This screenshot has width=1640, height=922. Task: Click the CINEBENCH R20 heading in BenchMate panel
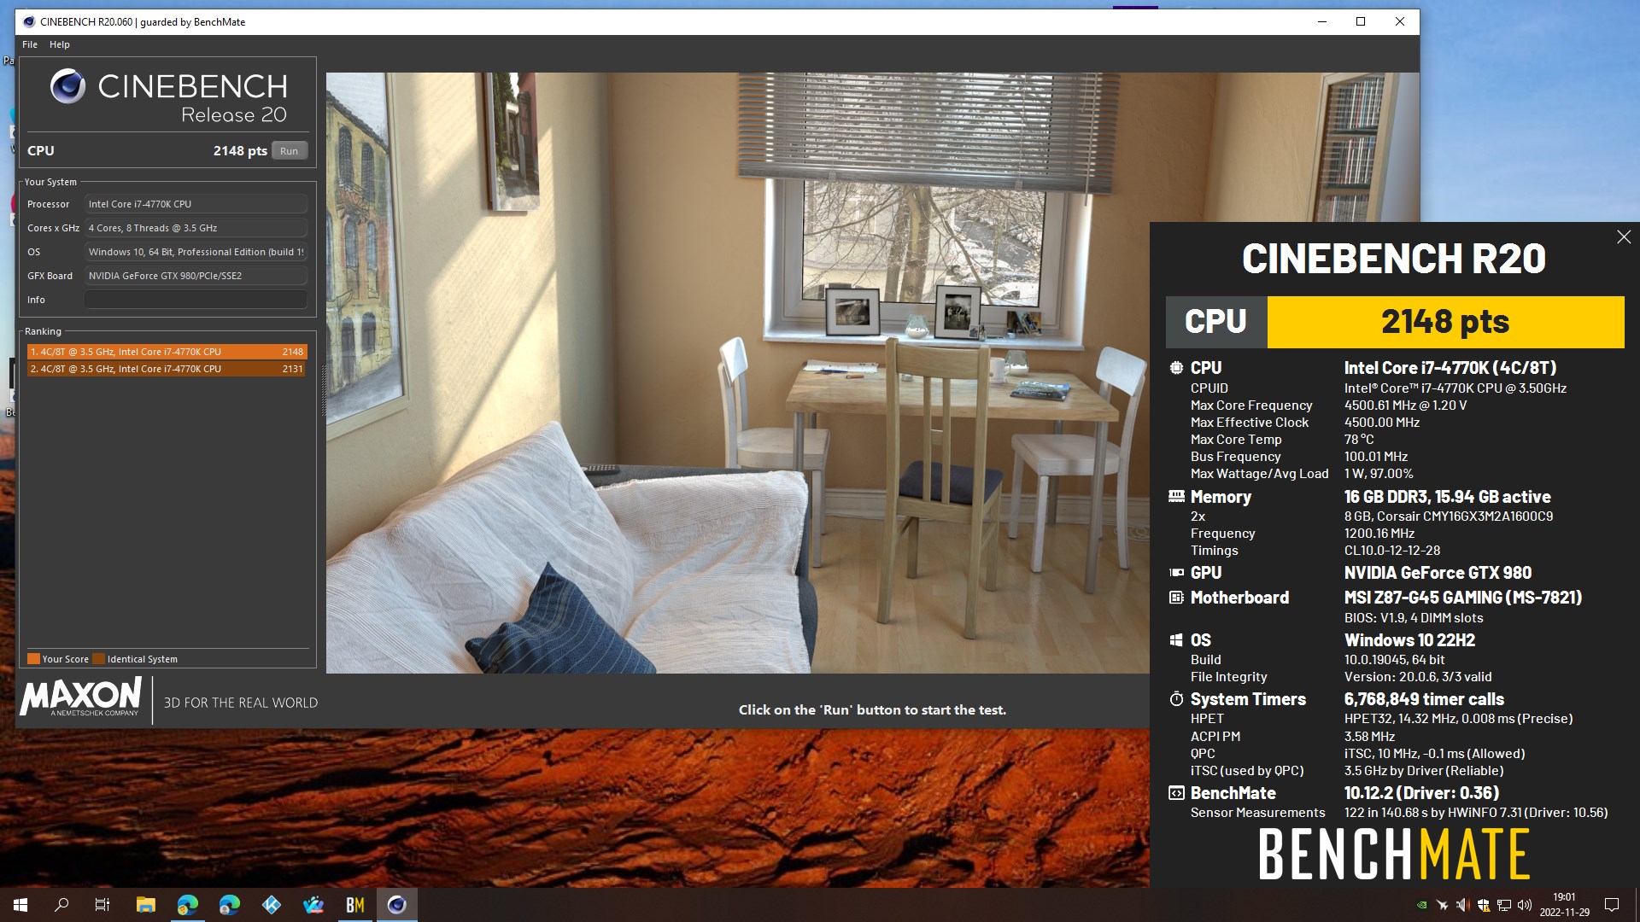point(1394,259)
